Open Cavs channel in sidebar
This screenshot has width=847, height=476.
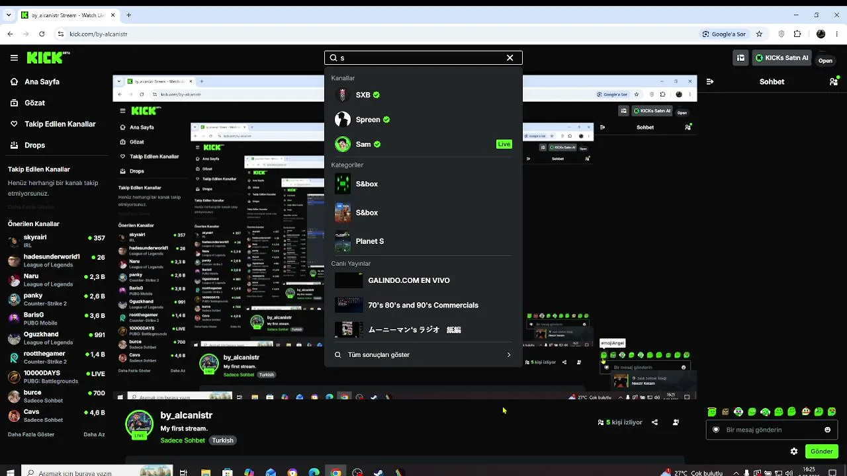point(56,416)
